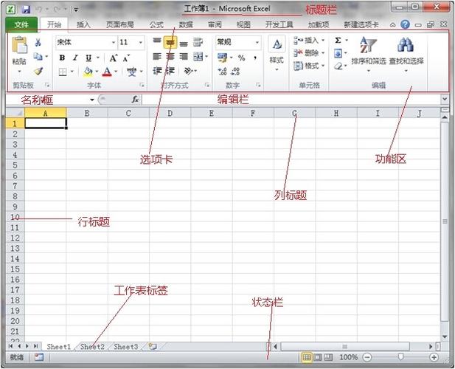
Task: Click the Insert Worksheet tab button
Action: (153, 346)
